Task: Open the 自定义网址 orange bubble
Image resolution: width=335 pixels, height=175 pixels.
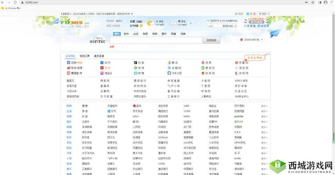Action: click(x=255, y=58)
